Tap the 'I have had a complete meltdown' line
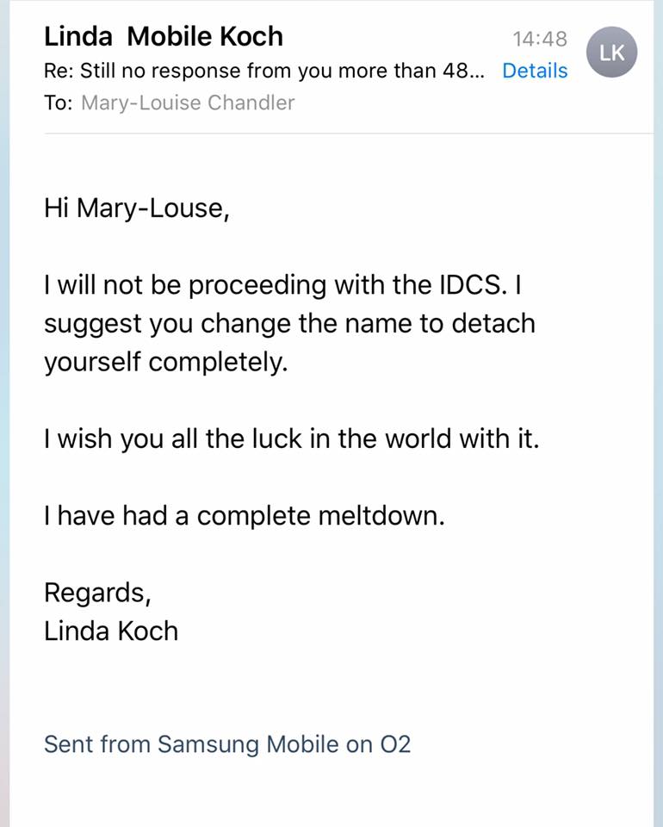Screen dimensions: 663x827 [245, 515]
